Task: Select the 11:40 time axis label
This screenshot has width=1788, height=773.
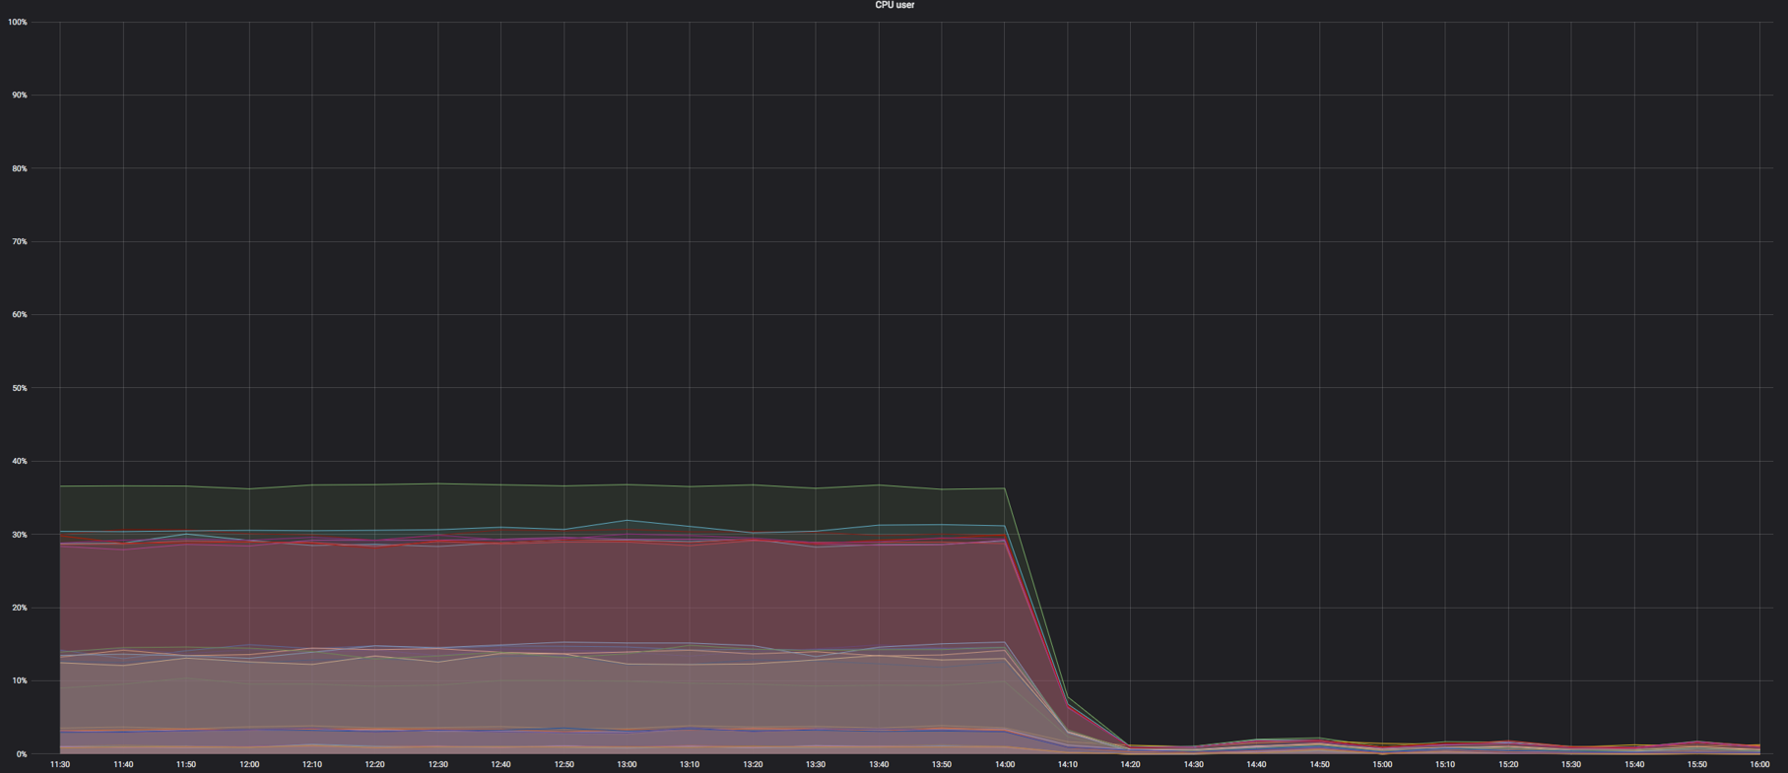Action: pos(123,765)
